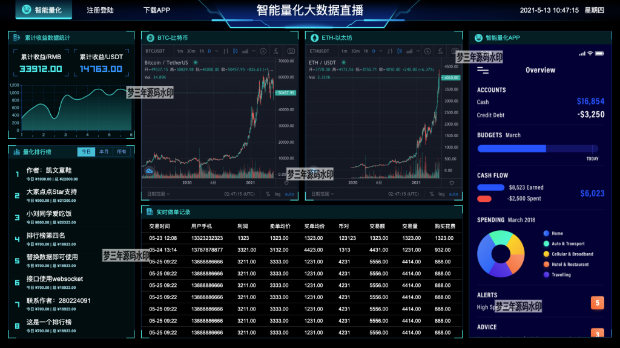Expand the BTC chart interval dropdown arrow
Image resolution: width=620 pixels, height=348 pixels.
pyautogui.click(x=216, y=51)
